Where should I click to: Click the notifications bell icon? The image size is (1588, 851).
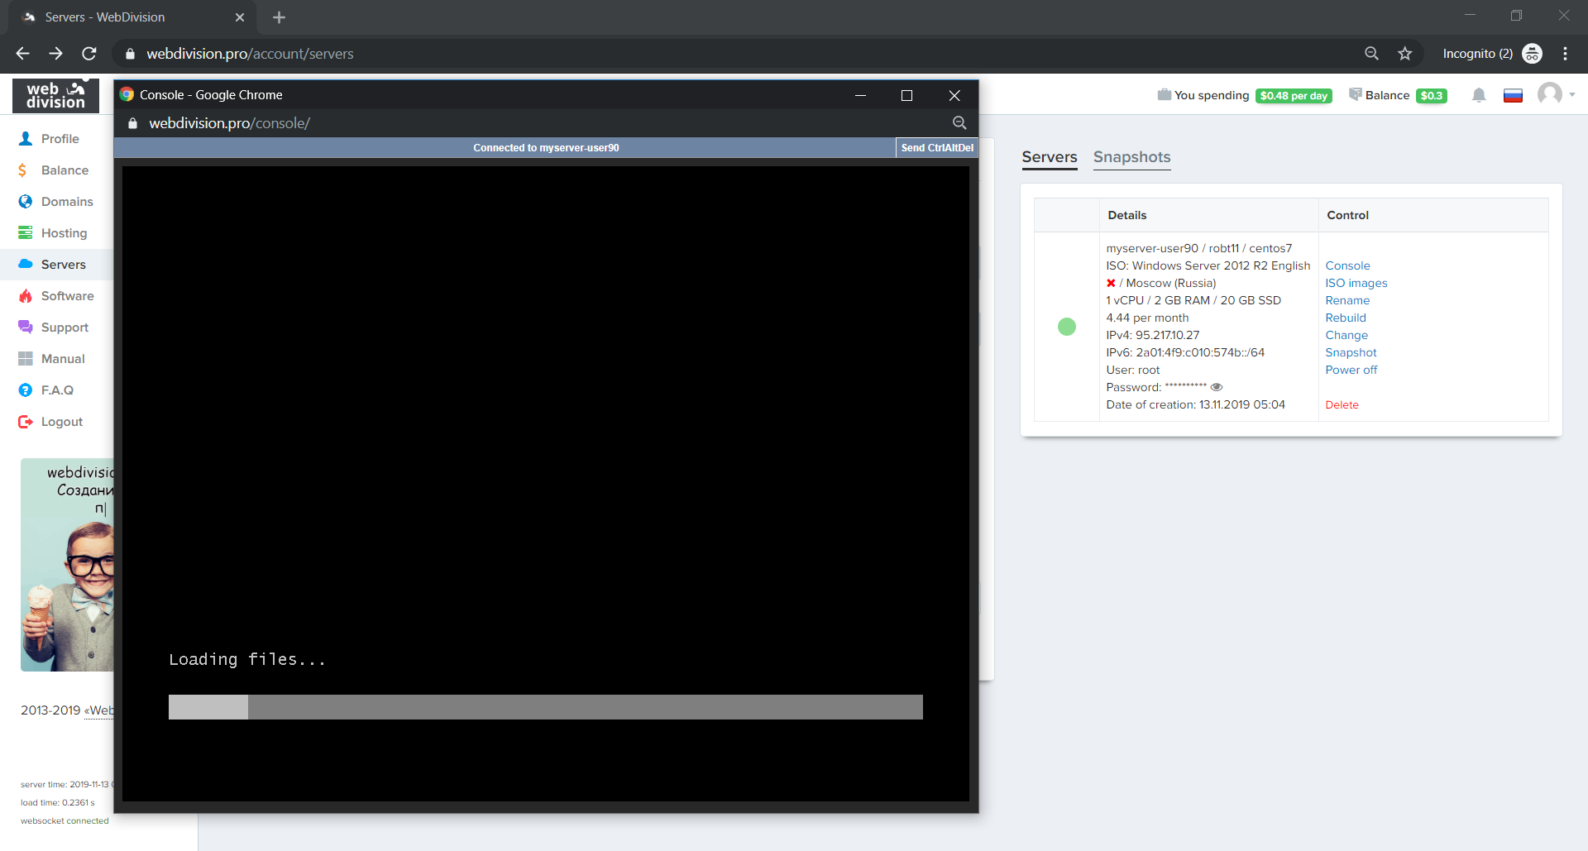pos(1479,96)
